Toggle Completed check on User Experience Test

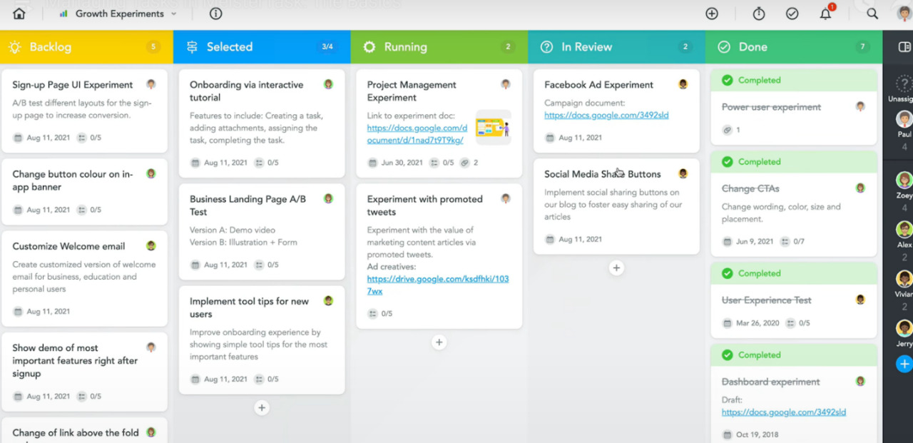[x=727, y=273]
